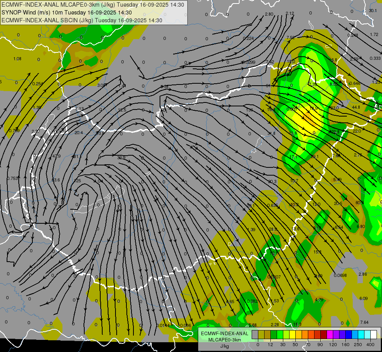Click the map value 2.28
This screenshot has width=382, height=352.
tap(275, 325)
